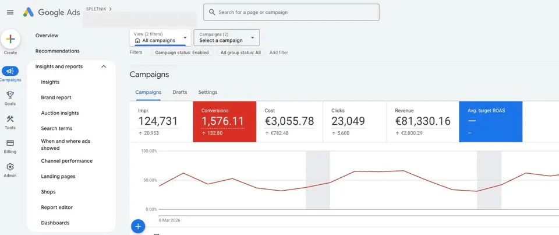The height and width of the screenshot is (235, 559).
Task: Click the Ad group status: All filter chip
Action: pos(240,52)
